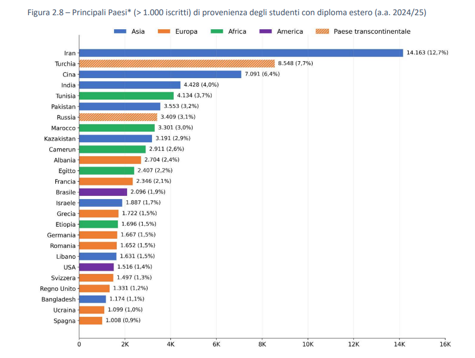The width and height of the screenshot is (475, 358).
Task: Click the orange Europa legend swatch
Action: [164, 31]
